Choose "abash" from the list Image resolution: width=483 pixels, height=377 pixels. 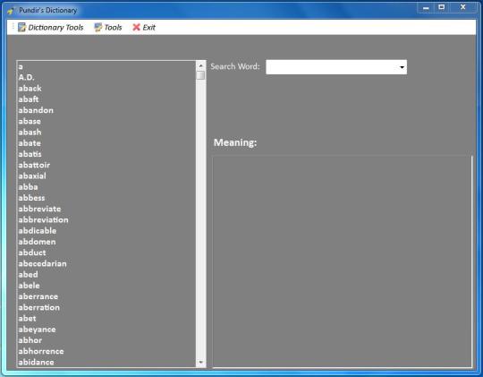pyautogui.click(x=30, y=133)
